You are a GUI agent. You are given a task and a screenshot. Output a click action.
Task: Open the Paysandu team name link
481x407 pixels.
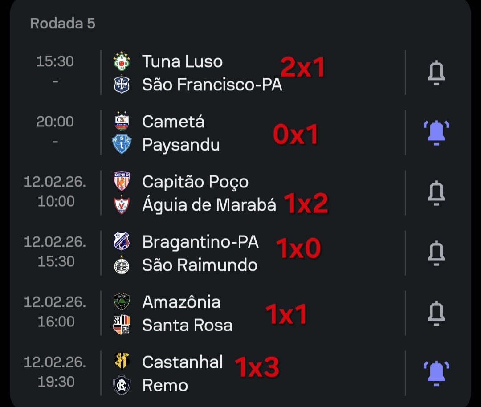pyautogui.click(x=181, y=145)
